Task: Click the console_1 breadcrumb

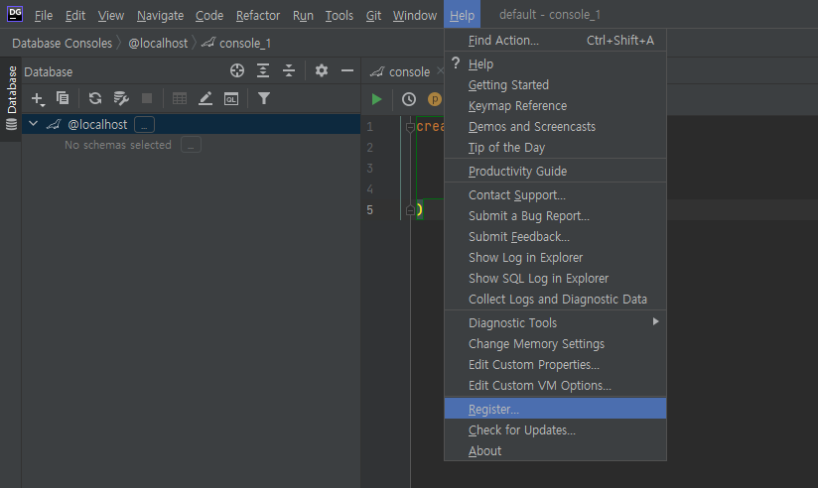Action: 236,44
